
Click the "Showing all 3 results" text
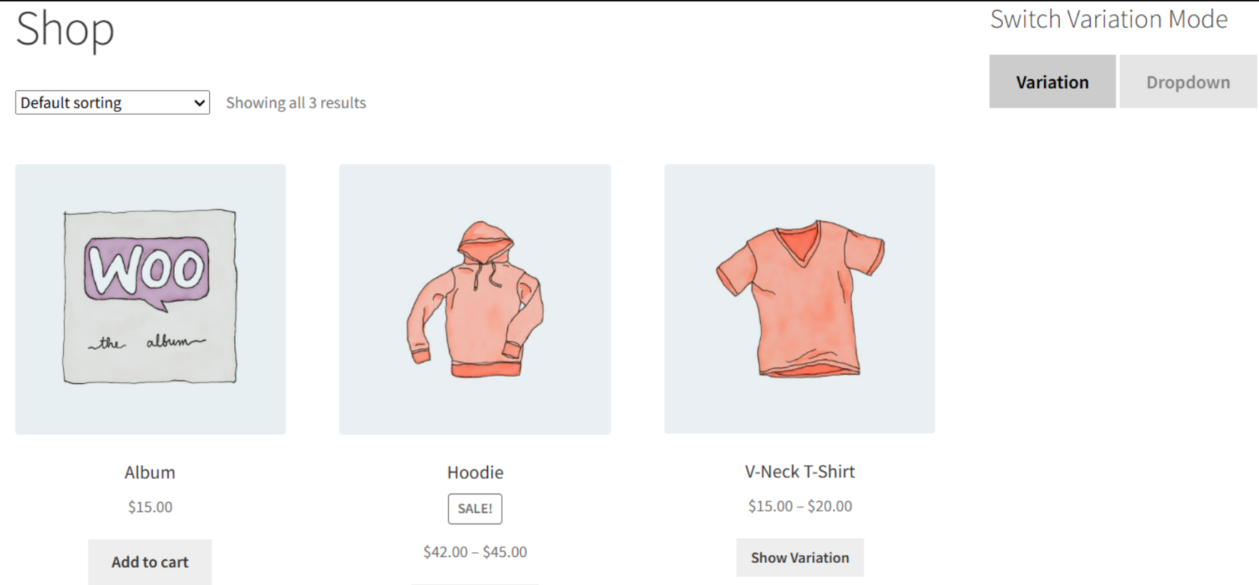pos(295,103)
